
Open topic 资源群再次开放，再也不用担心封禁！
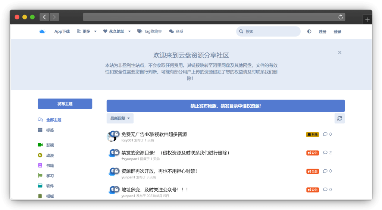point(159,171)
